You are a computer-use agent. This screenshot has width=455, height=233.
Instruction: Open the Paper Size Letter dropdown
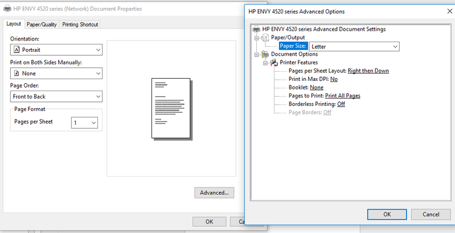coord(354,46)
